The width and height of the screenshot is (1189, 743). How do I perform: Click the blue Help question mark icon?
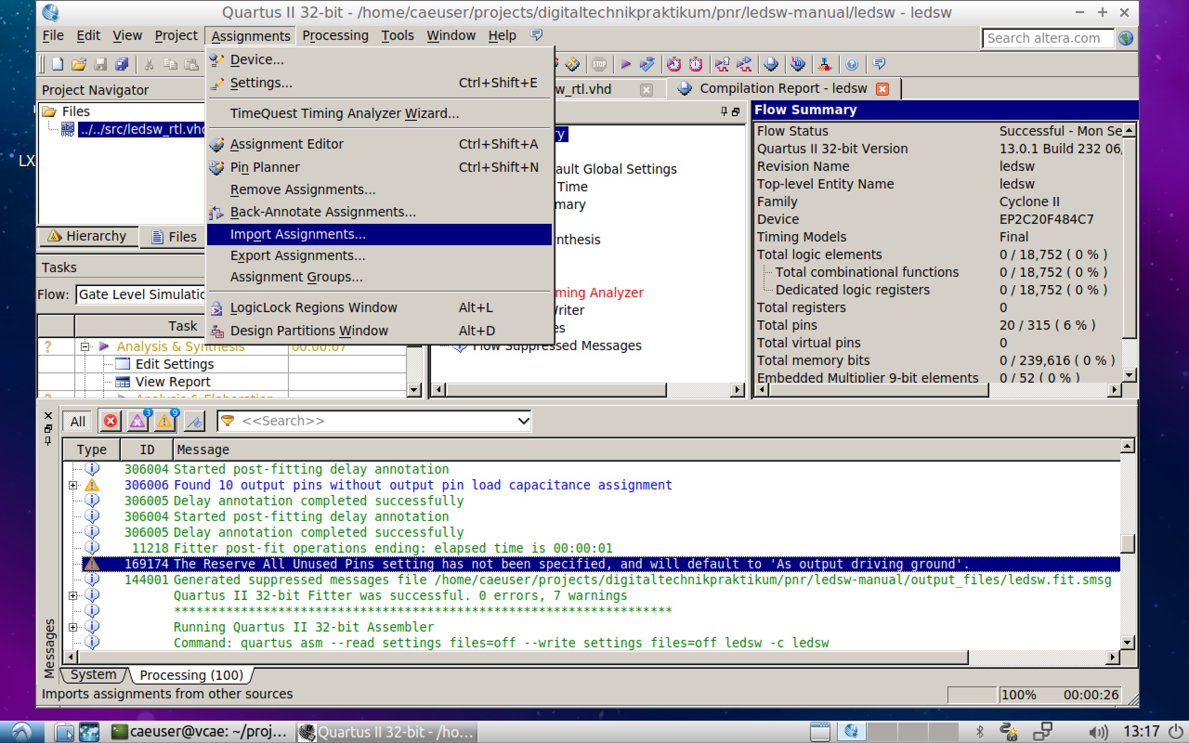852,65
